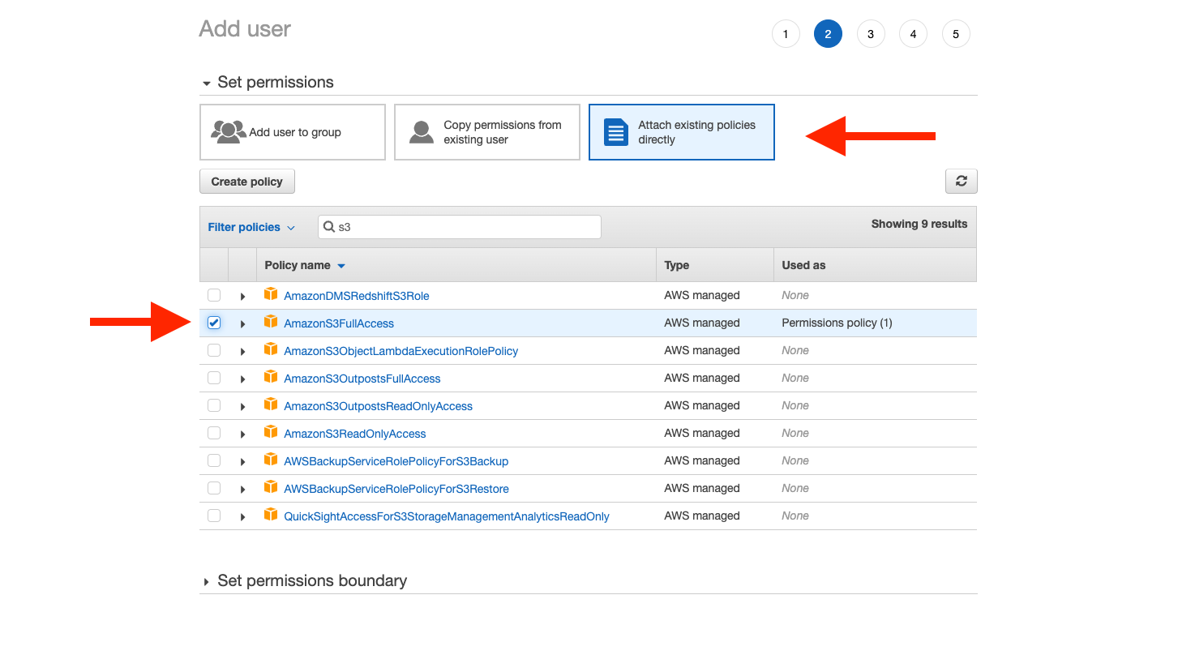Click the Create policy button
The image size is (1178, 672).
(x=247, y=182)
